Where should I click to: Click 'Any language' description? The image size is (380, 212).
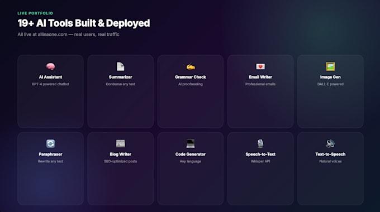tap(191, 161)
